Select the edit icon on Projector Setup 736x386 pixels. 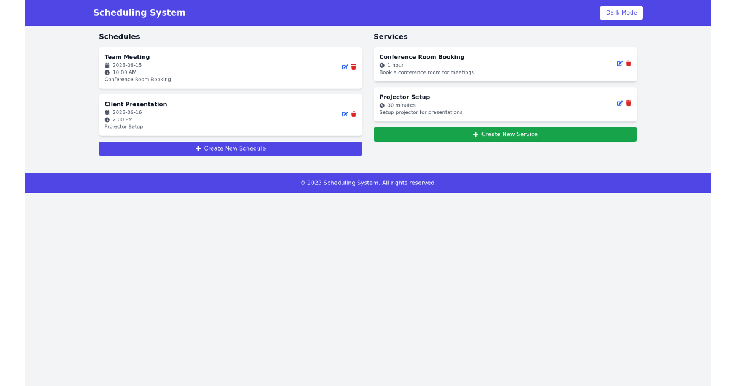pyautogui.click(x=620, y=103)
